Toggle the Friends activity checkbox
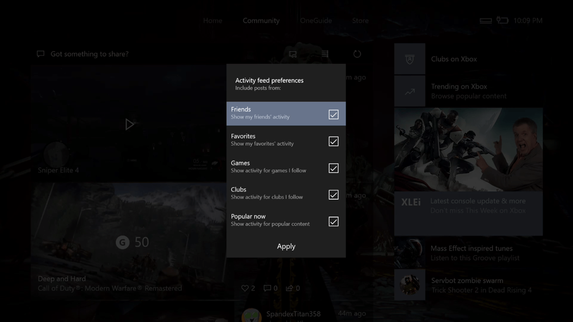Image resolution: width=573 pixels, height=322 pixels. [x=333, y=114]
